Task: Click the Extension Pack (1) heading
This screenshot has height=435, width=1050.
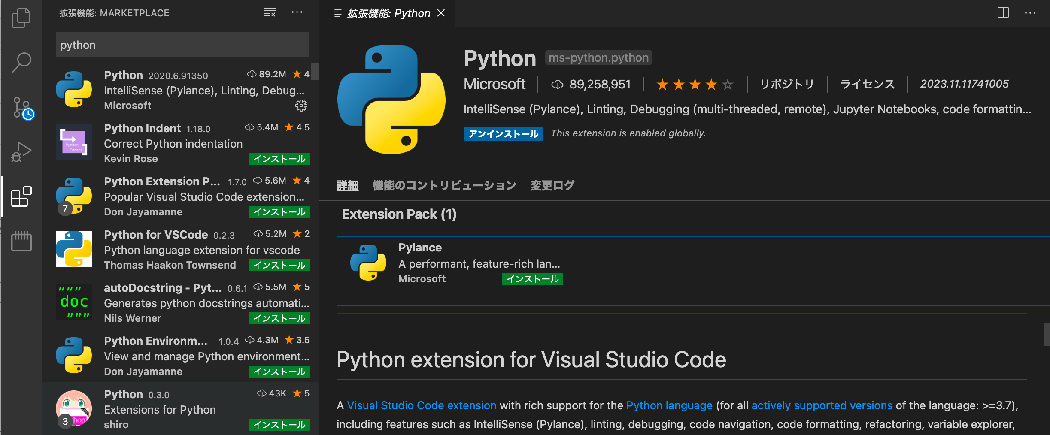Action: click(399, 214)
